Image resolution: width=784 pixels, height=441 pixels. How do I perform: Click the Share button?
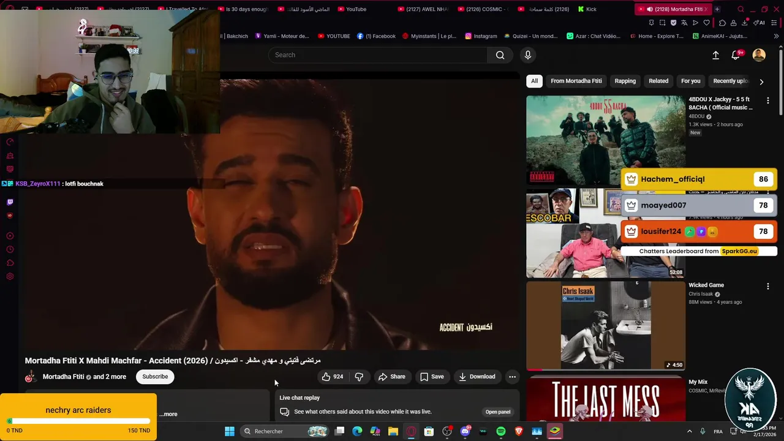tap(391, 377)
